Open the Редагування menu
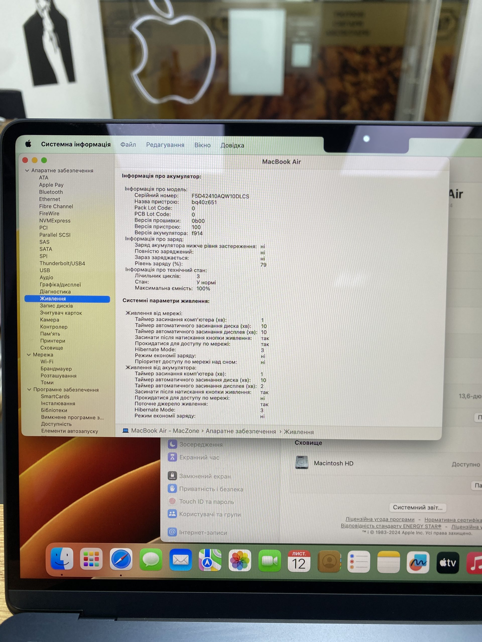Screen dimensions: 482x642 pos(165,145)
